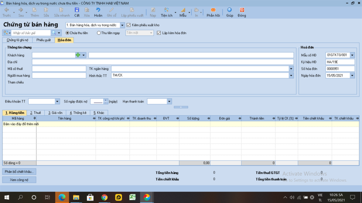Viewport: 362px width, 203px height.
Task: Select the Chưa thu tiền radio button
Action: [68, 33]
